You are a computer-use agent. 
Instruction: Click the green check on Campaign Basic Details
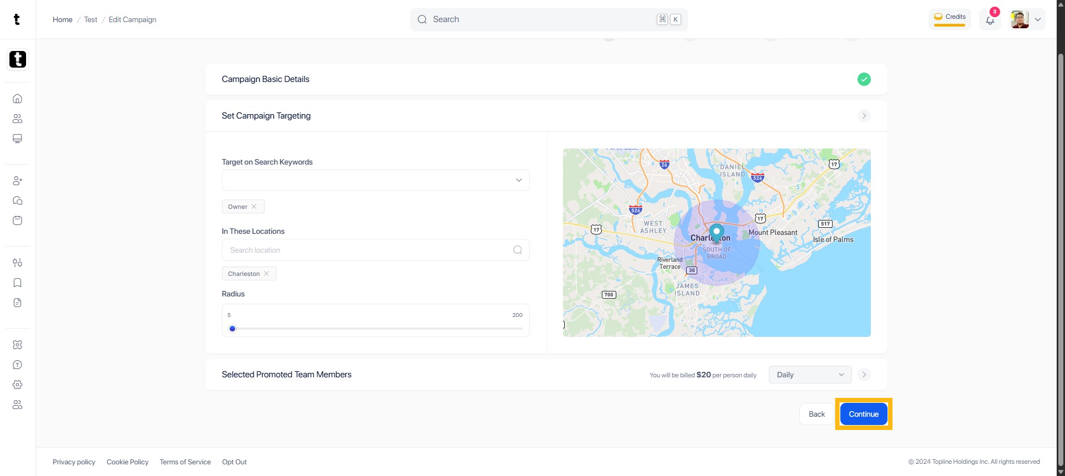tap(864, 79)
